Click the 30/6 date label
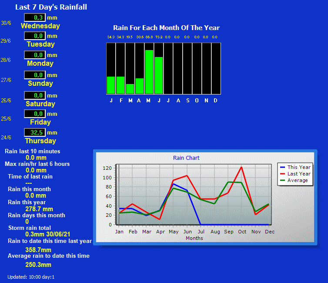 click(x=6, y=23)
